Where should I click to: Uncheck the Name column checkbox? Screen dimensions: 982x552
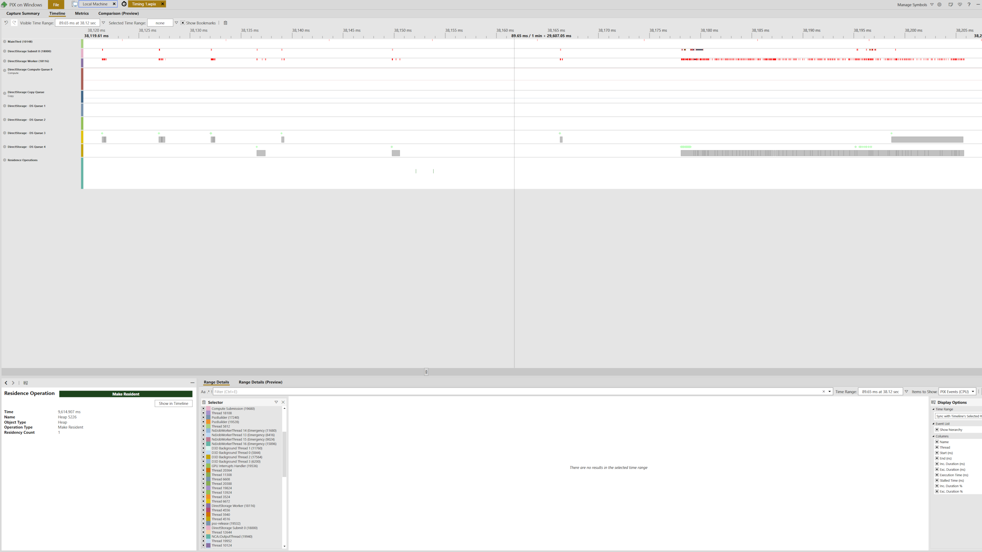(x=937, y=442)
